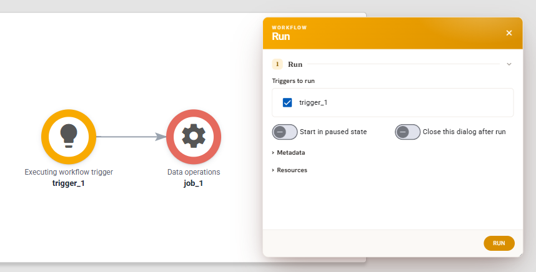Image resolution: width=536 pixels, height=272 pixels.
Task: Click the Triggers to run label
Action: click(x=293, y=81)
